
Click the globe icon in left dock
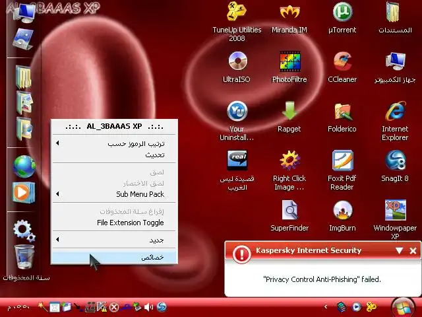[x=24, y=166]
